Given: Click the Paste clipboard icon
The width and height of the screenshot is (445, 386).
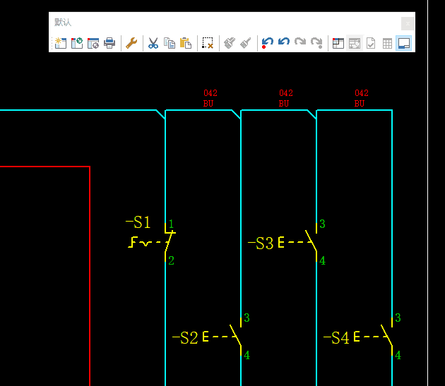Looking at the screenshot, I should coord(186,43).
